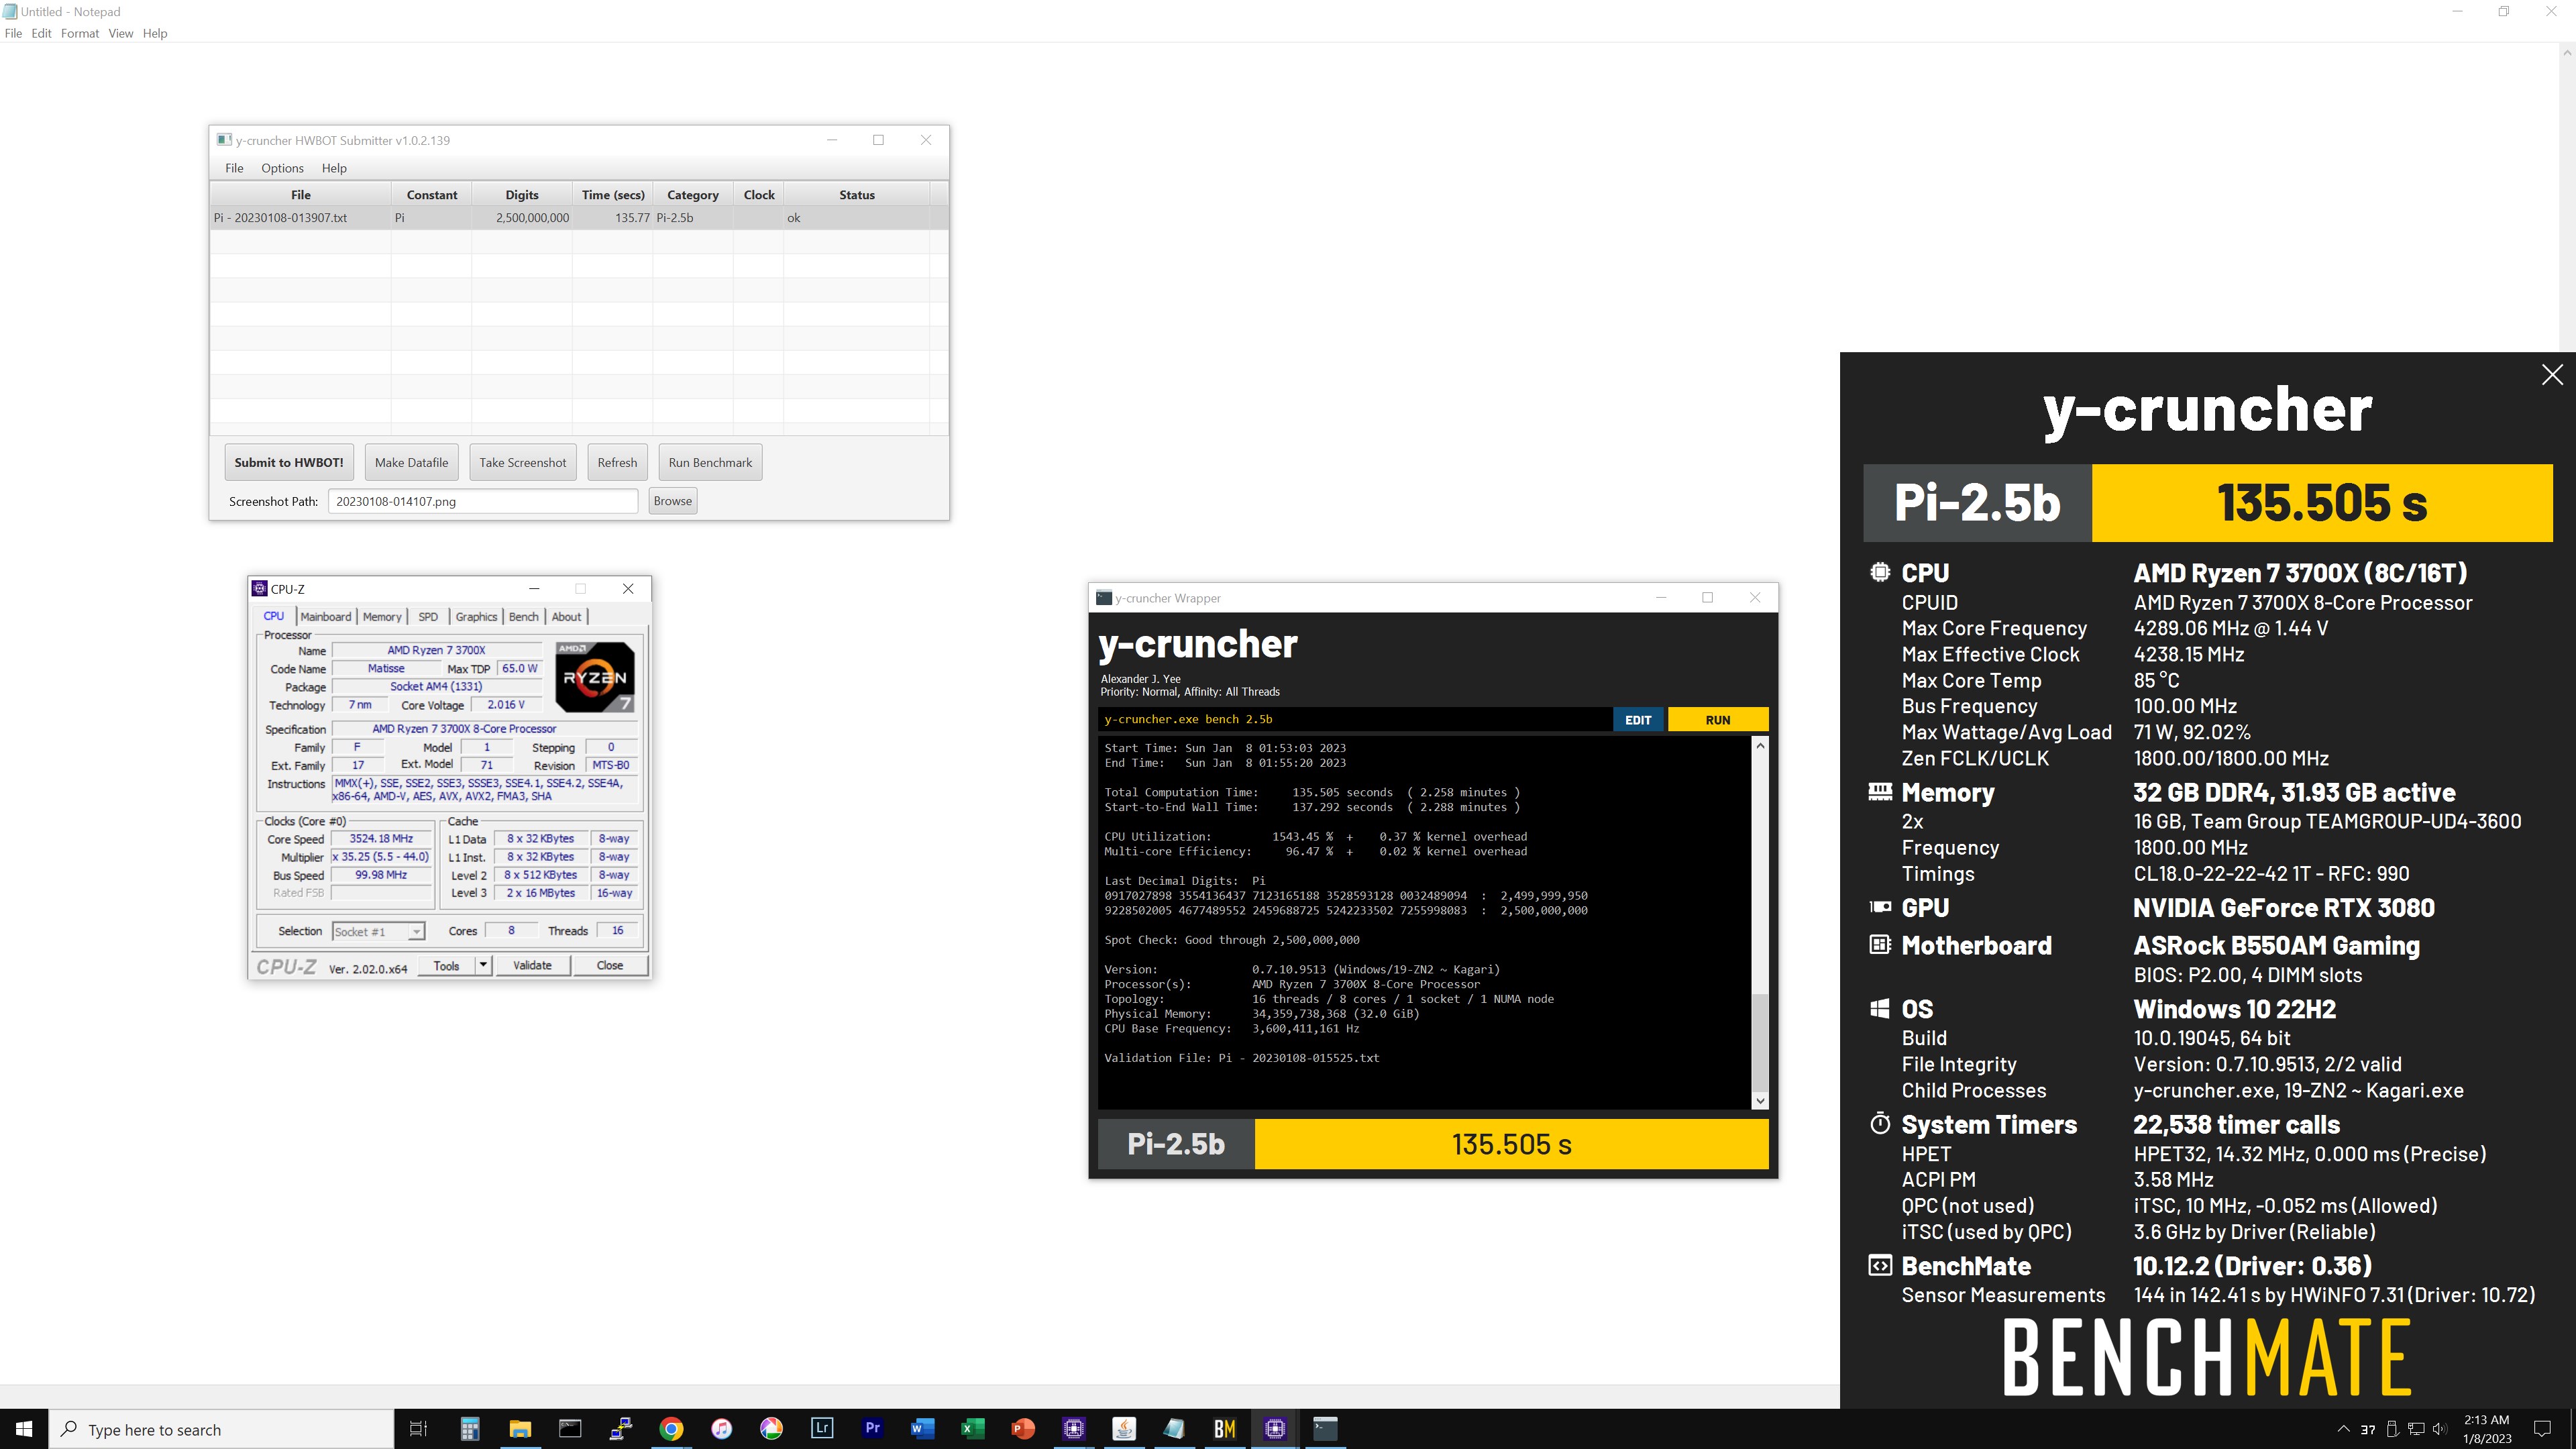Sort by the Time (secs) column header
2576x1449 pixels.
(613, 195)
